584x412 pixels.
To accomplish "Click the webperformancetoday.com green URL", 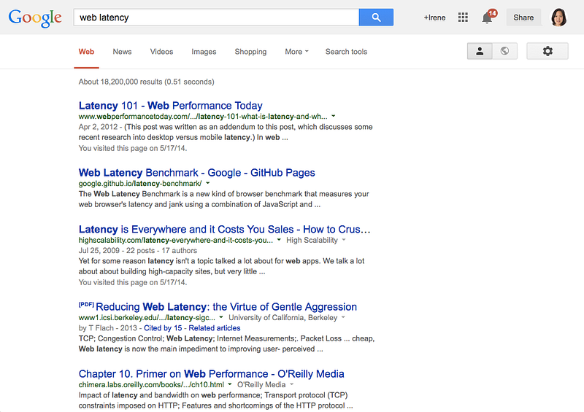I will [203, 117].
